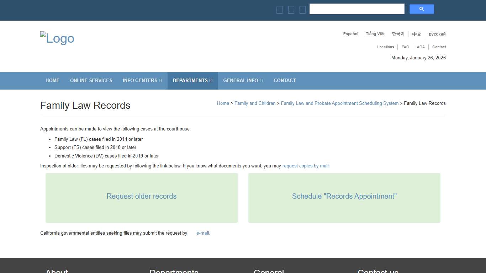Click the first social media icon in header
Screen dimensions: 486x273
point(280,10)
